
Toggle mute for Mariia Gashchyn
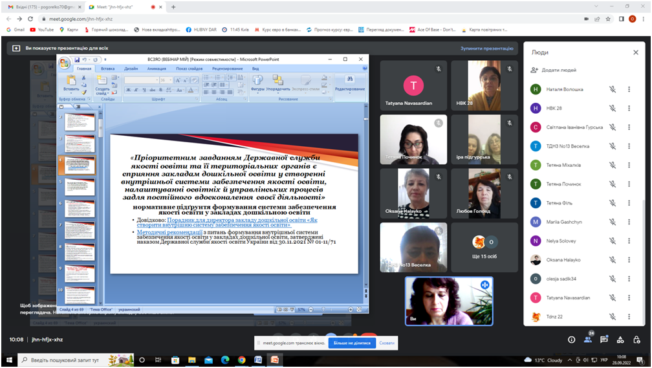coord(613,222)
